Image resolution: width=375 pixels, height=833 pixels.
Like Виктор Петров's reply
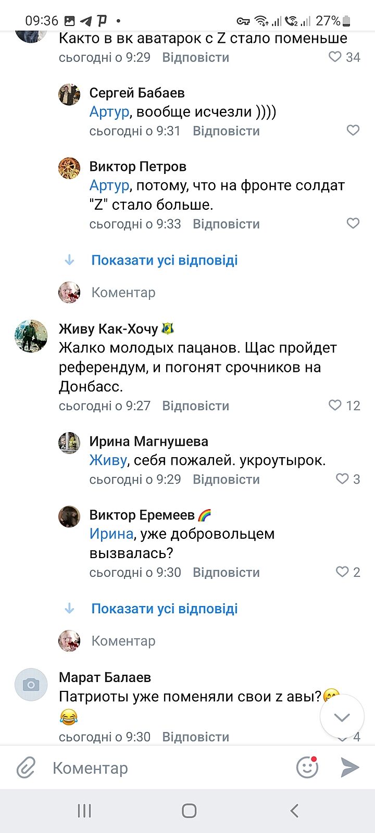tap(353, 223)
